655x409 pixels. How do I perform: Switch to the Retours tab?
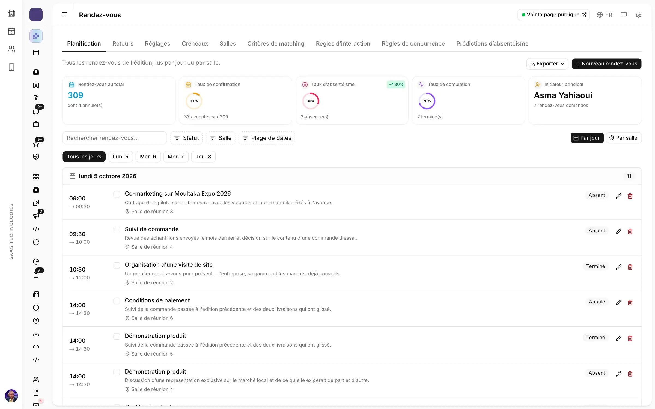123,44
